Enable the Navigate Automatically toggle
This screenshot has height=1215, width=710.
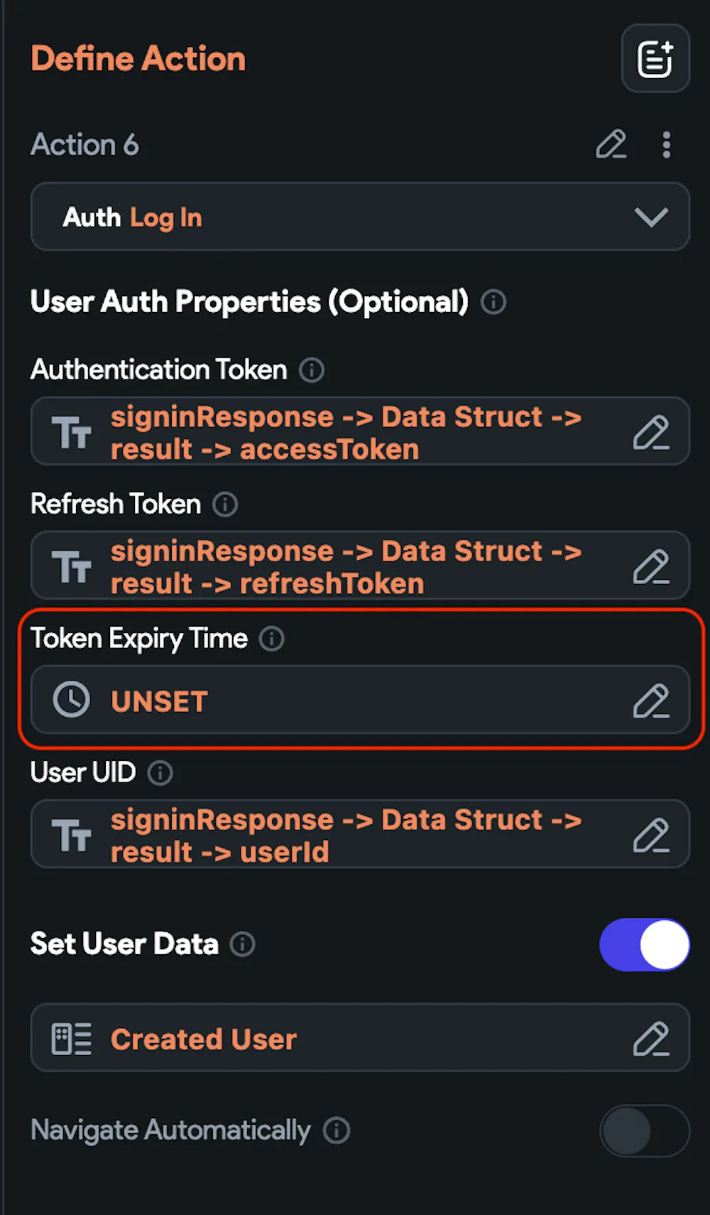pyautogui.click(x=644, y=1130)
